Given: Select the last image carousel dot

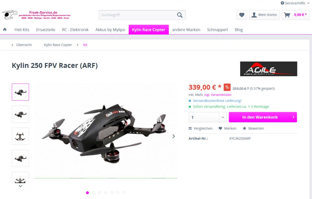Looking at the screenshot, I should coord(124,193).
